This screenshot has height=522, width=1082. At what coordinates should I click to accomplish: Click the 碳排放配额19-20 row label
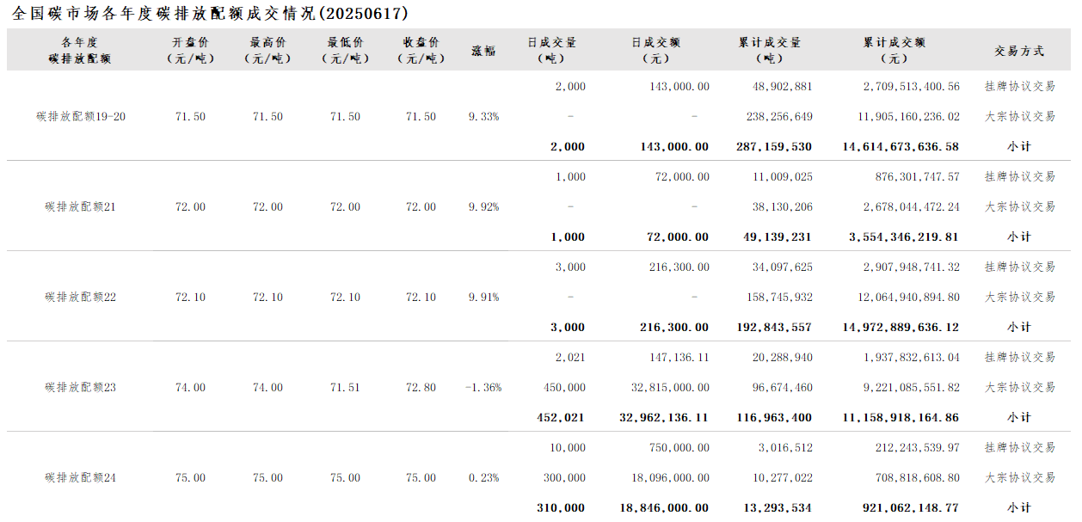click(81, 116)
